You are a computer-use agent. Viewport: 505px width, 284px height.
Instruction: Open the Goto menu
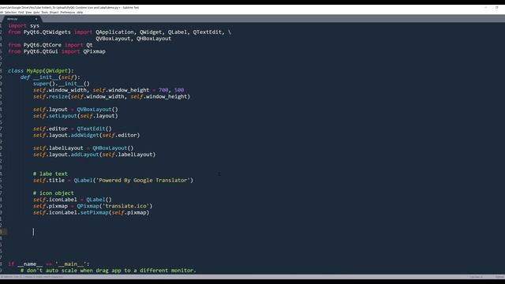[x=36, y=13]
